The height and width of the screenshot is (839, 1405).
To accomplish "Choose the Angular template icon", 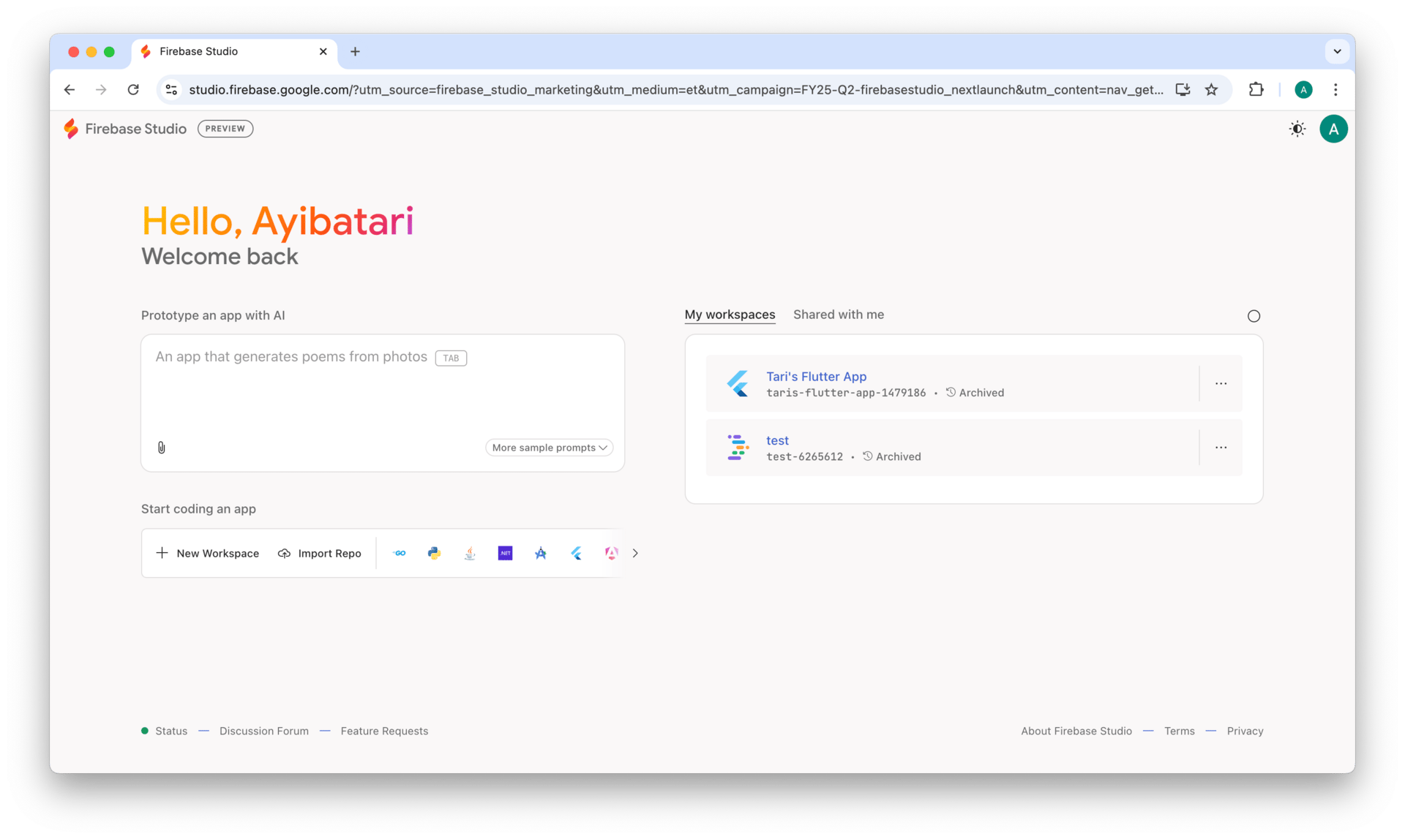I will (611, 553).
